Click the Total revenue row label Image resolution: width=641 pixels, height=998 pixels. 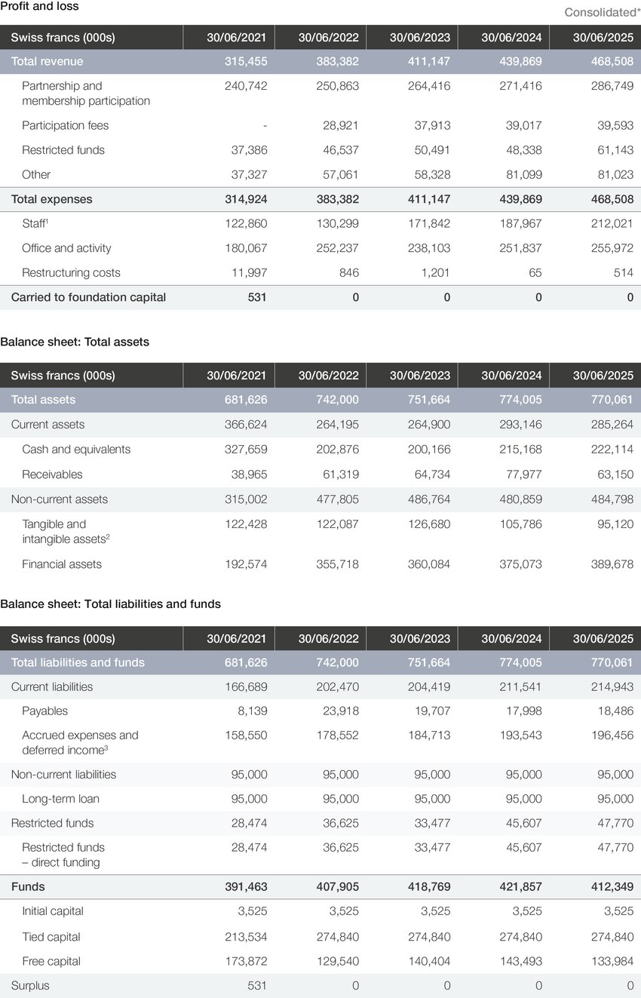click(47, 61)
